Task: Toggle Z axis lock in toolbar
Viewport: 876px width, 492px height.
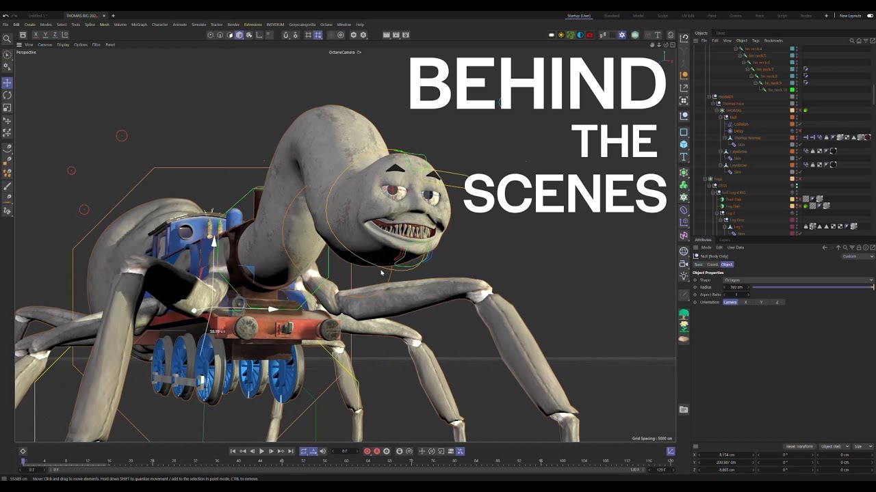Action: pyautogui.click(x=54, y=35)
